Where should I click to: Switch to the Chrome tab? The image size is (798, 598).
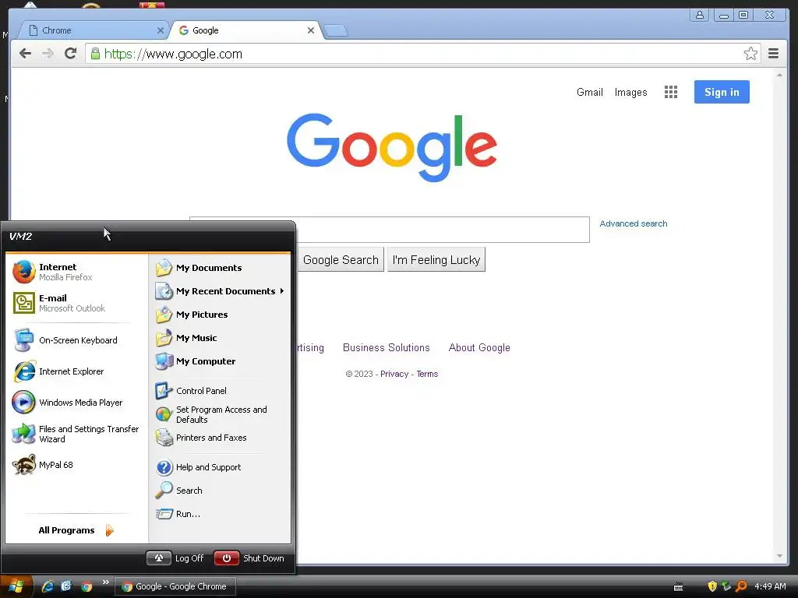[x=92, y=30]
